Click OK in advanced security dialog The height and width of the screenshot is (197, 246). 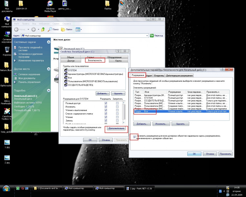pos(194,154)
